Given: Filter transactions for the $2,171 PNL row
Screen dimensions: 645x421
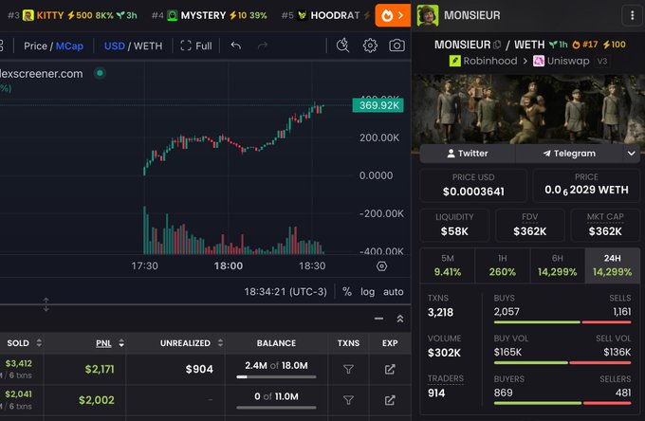Looking at the screenshot, I should point(348,369).
